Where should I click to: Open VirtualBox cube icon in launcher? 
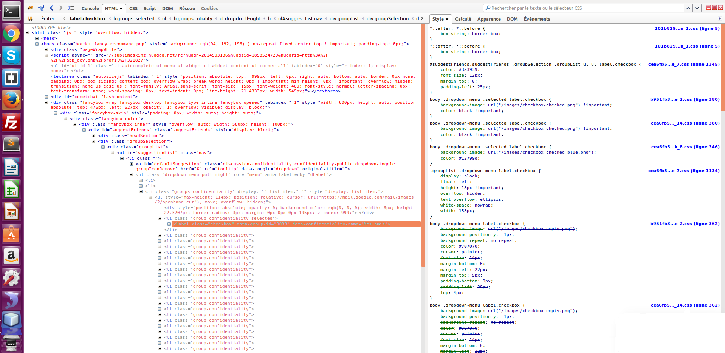(11, 320)
